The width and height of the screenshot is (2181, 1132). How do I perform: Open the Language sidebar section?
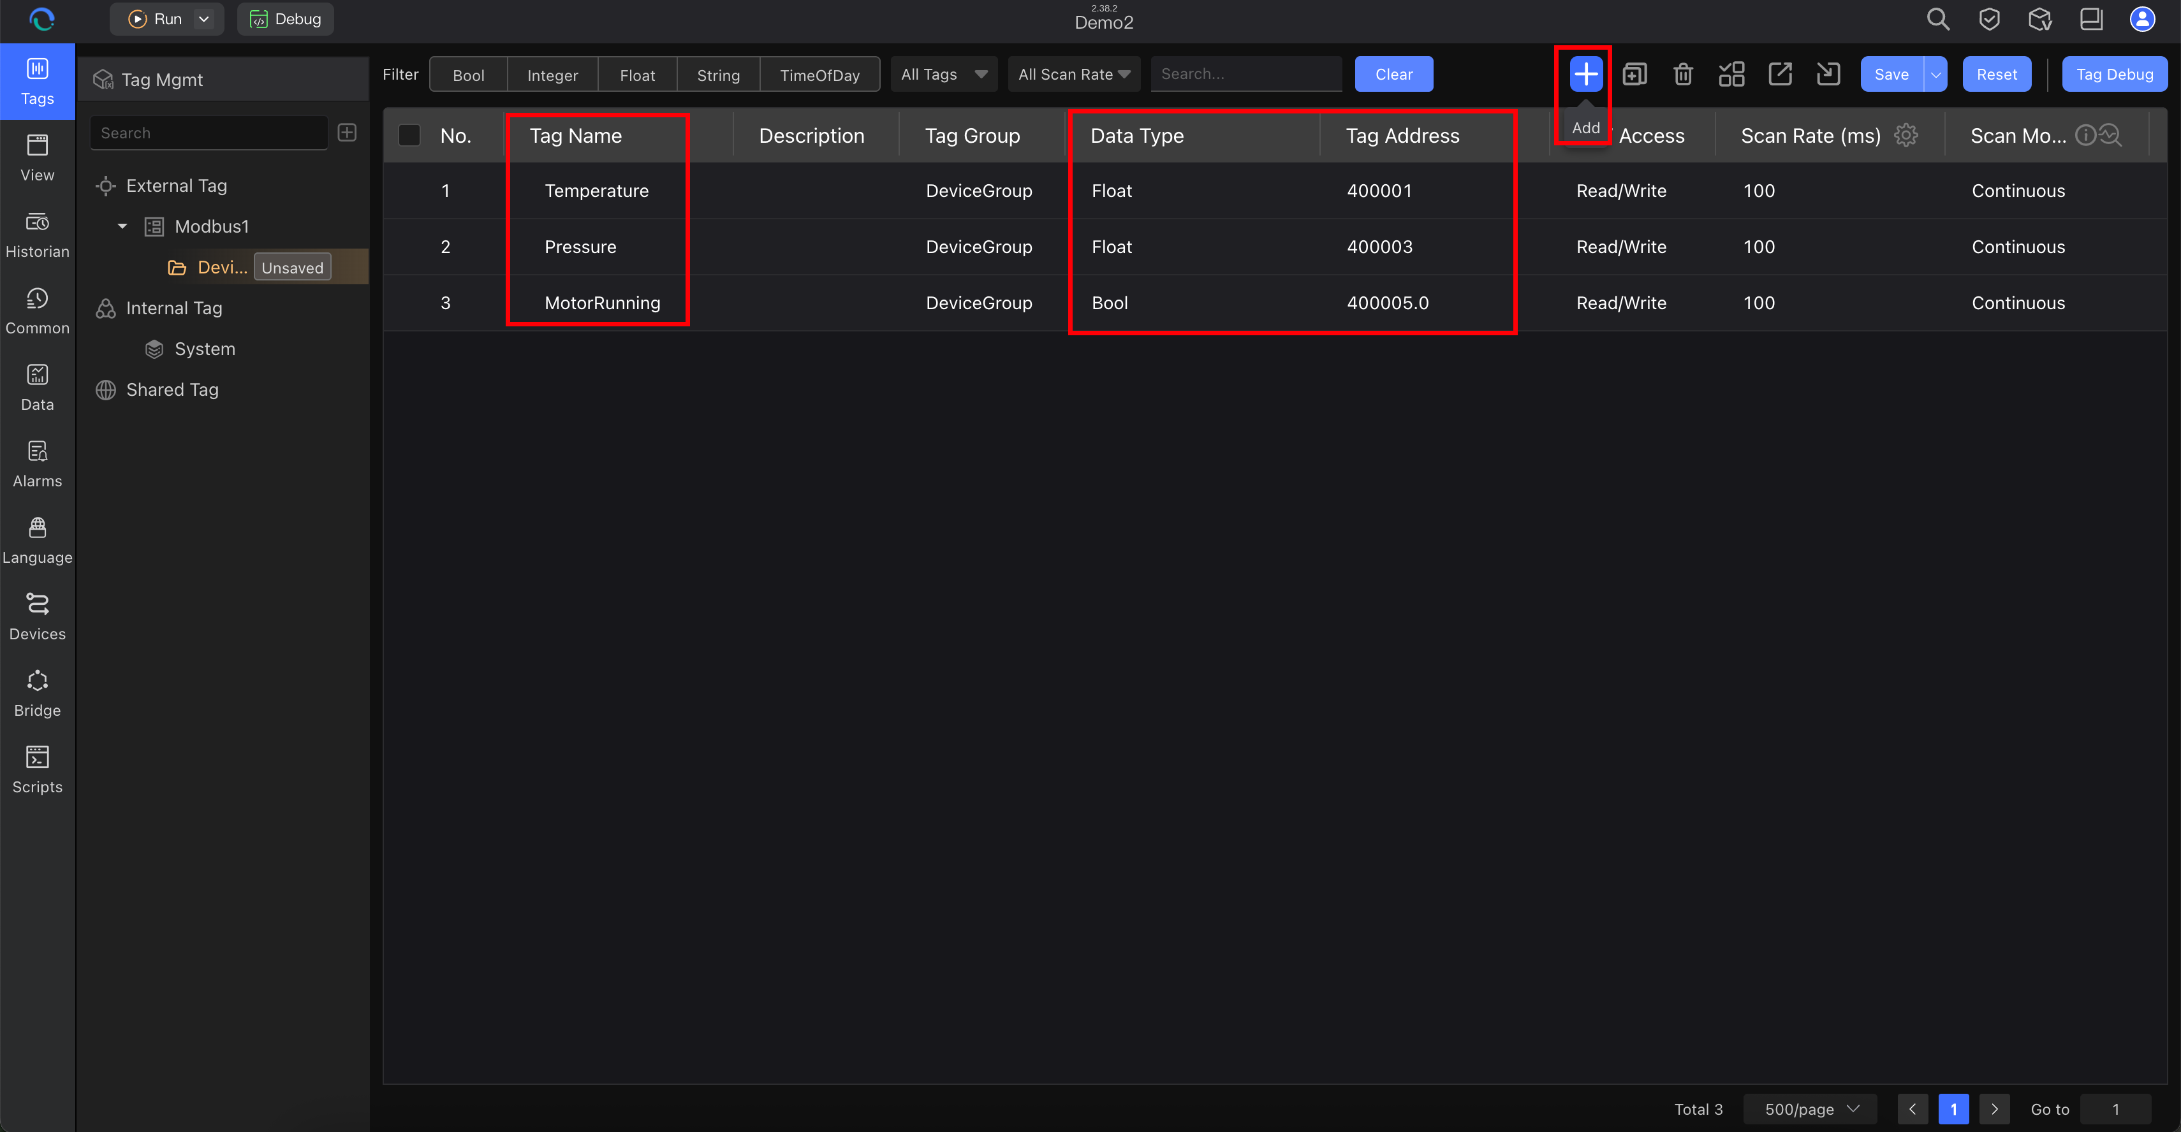37,541
